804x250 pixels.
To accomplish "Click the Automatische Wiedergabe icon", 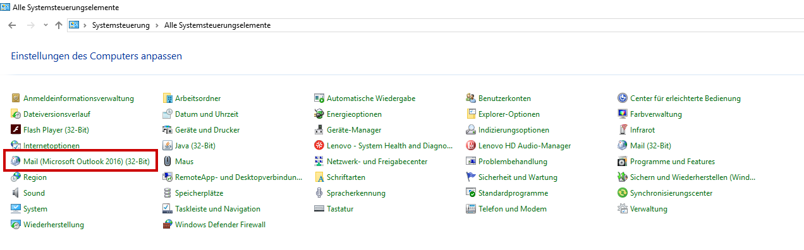I will pyautogui.click(x=319, y=98).
